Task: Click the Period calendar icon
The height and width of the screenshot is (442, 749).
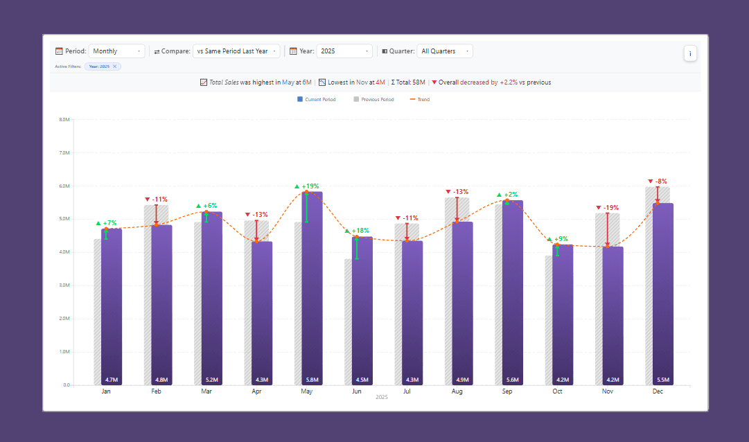Action: [59, 51]
